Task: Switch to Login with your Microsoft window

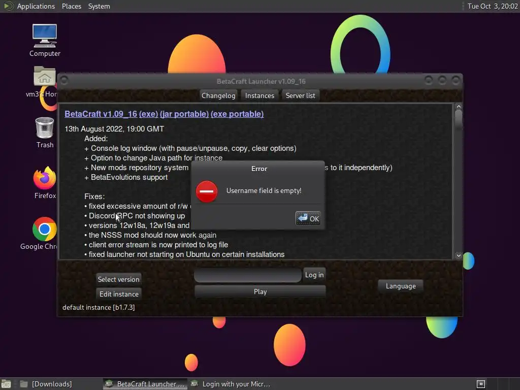Action: click(231, 384)
